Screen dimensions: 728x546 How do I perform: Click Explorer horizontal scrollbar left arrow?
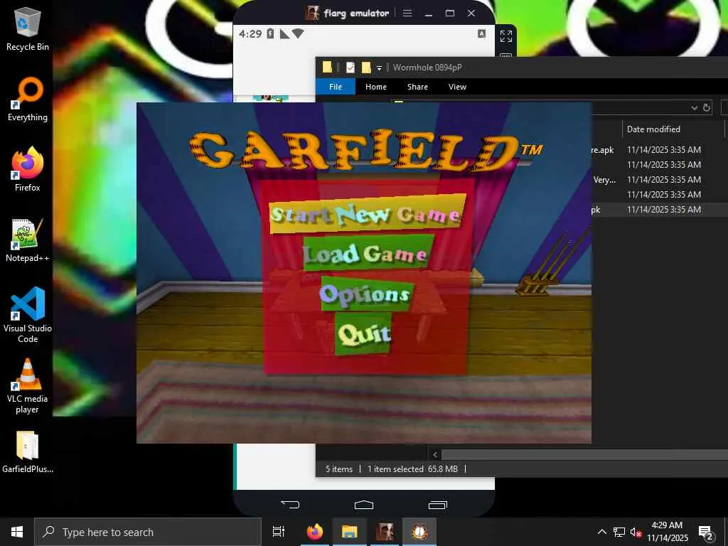coord(434,454)
